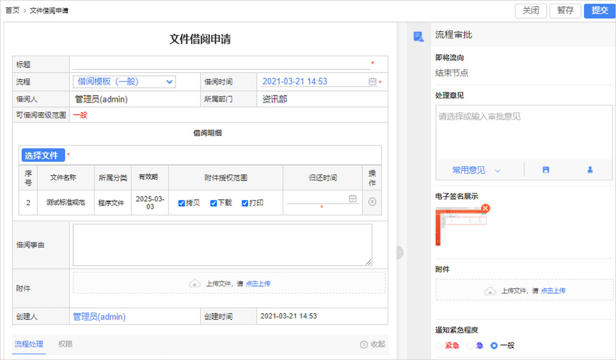Remove the electronic signature image
Viewport: 616px width, 360px height.
[x=486, y=208]
